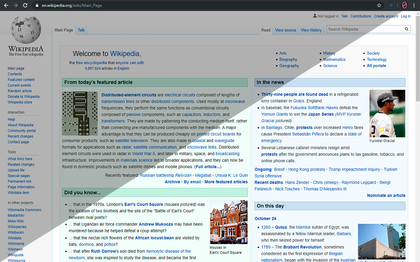The width and height of the screenshot is (420, 262).
Task: Open the Trump impeachment inquiry link
Action: tap(354, 169)
